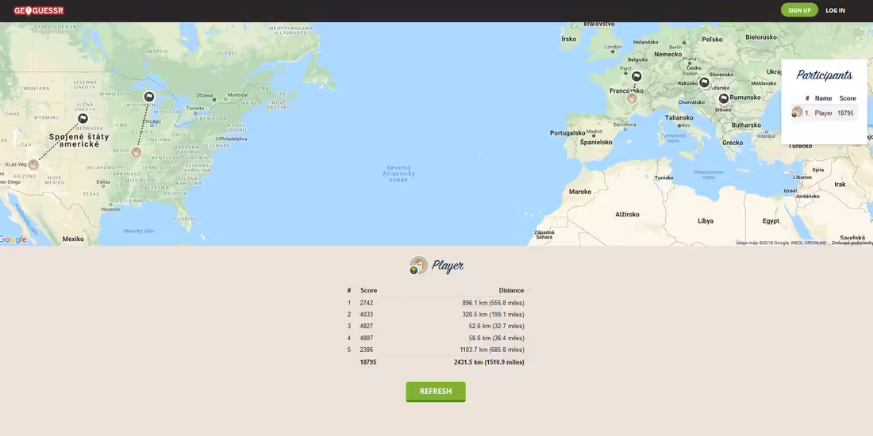Screen dimensions: 873x436
Task: Click the Alžírsko label on the map
Action: (x=627, y=214)
